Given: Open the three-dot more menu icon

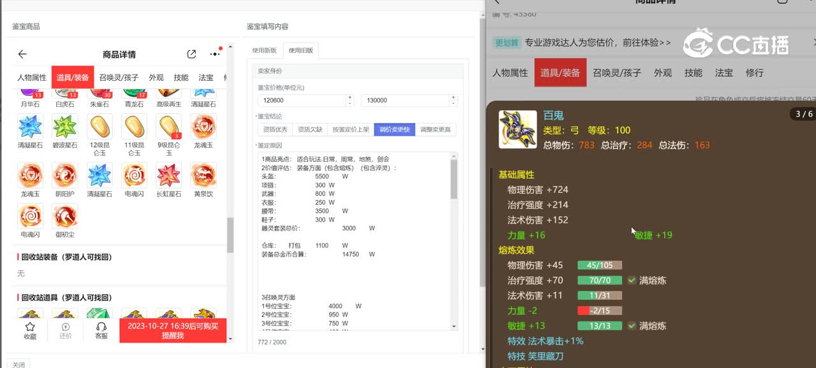Looking at the screenshot, I should [x=215, y=54].
